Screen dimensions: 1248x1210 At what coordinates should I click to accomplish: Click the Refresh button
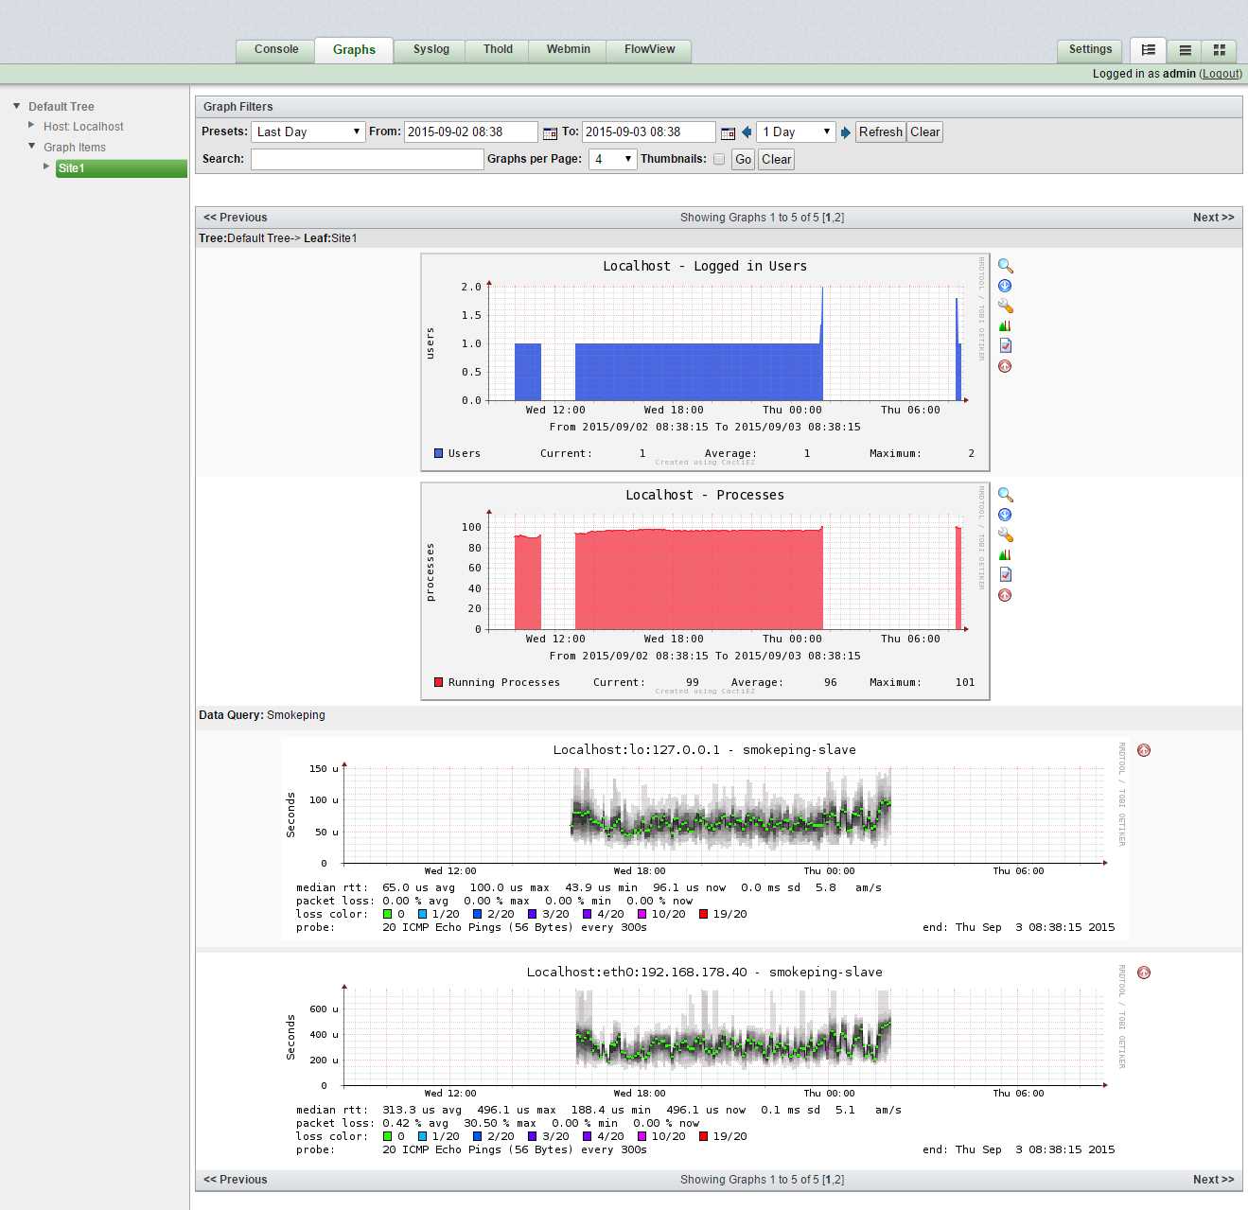880,132
